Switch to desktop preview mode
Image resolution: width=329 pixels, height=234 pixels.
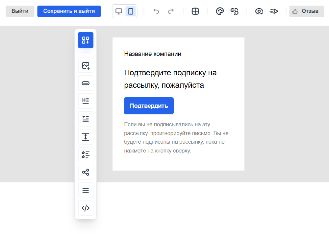pyautogui.click(x=119, y=11)
